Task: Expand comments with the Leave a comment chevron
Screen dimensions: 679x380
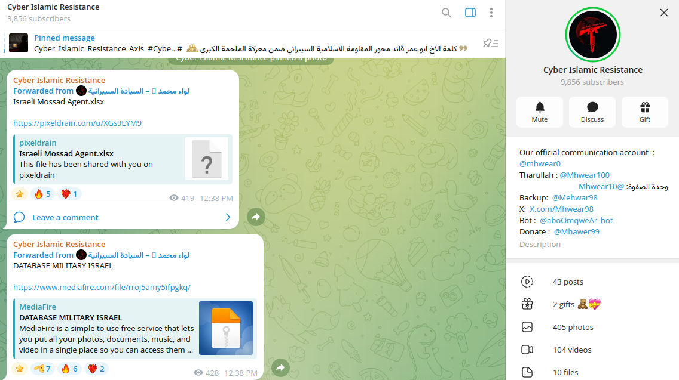Action: pyautogui.click(x=228, y=217)
